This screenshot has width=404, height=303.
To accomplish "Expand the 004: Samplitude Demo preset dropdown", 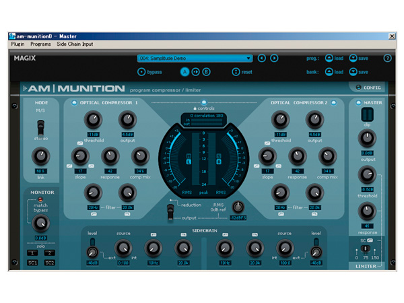I will click(195, 58).
